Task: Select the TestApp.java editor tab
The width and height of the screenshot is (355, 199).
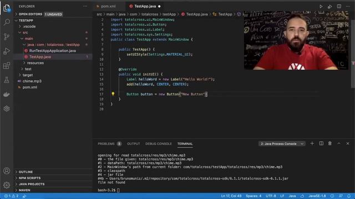Action: click(145, 6)
